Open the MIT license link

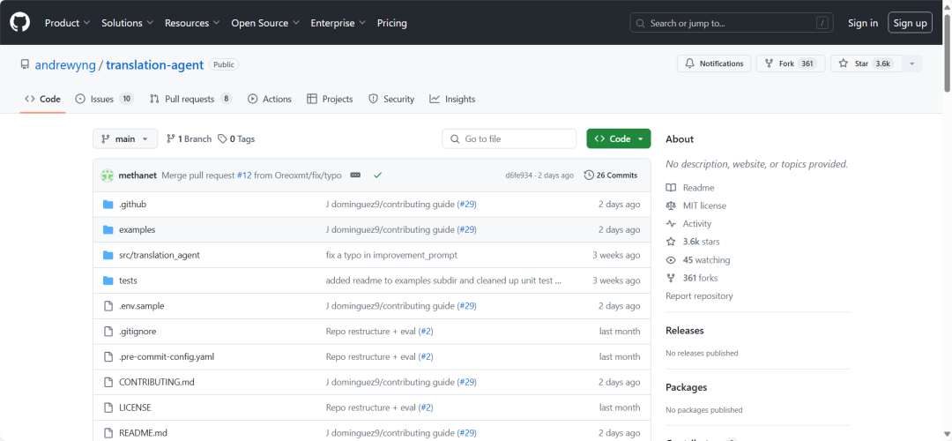click(695, 206)
